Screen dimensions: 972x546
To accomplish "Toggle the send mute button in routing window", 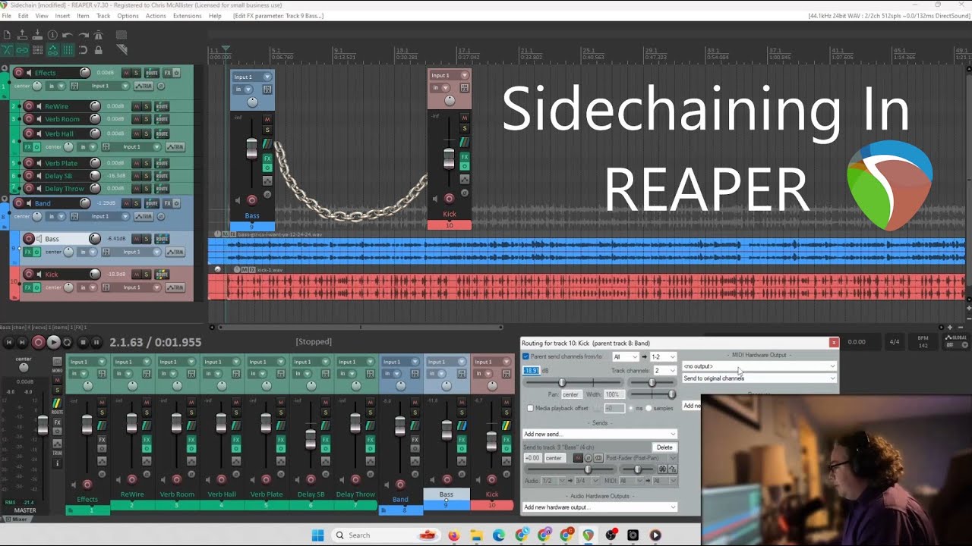I will click(x=578, y=458).
